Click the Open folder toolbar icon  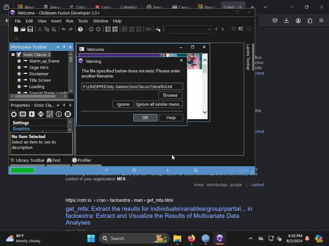[x=23, y=29]
